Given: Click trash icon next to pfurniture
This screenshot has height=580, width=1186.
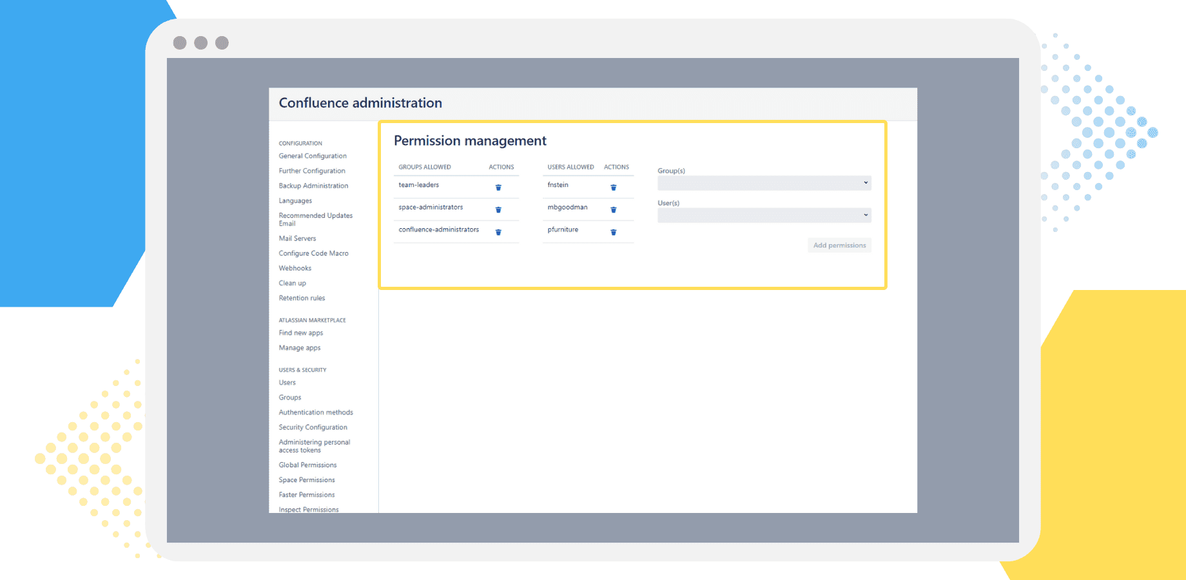Looking at the screenshot, I should pos(614,232).
